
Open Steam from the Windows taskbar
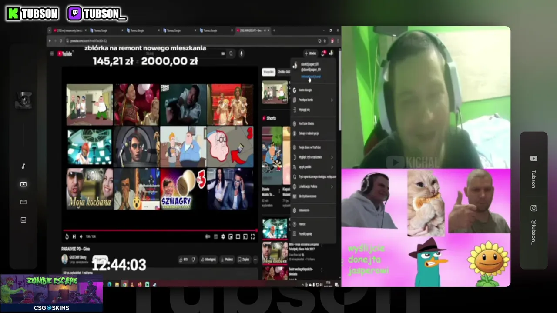click(154, 285)
